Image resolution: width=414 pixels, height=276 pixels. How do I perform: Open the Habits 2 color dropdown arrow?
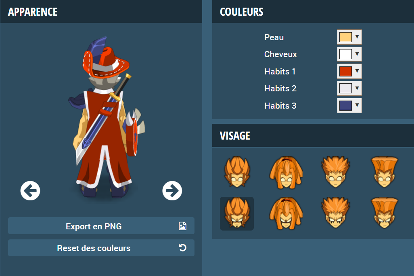357,88
